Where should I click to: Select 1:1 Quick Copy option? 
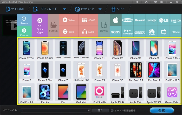40,26
